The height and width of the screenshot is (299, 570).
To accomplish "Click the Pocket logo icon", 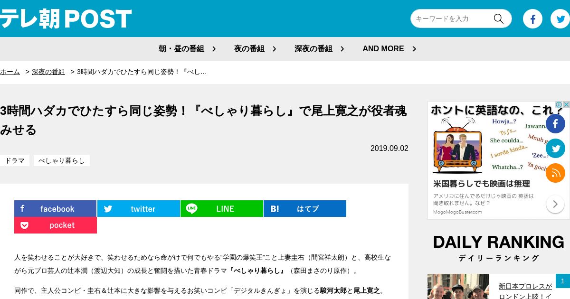I will click(24, 225).
